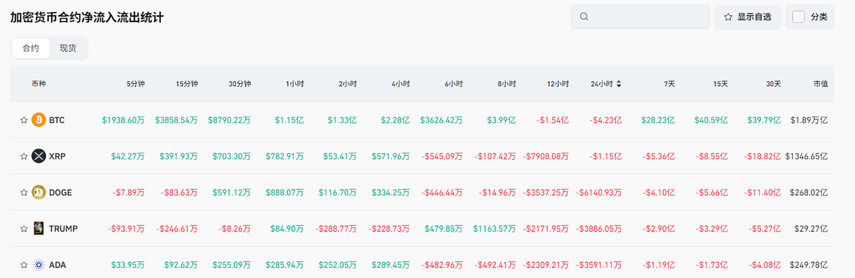855x278 pixels.
Task: Click the TRUMP coin logo icon
Action: point(39,229)
